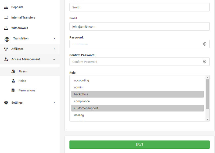Expand the Affiliates submenu chevron
Screen dimensions: 215x153
(x=54, y=49)
